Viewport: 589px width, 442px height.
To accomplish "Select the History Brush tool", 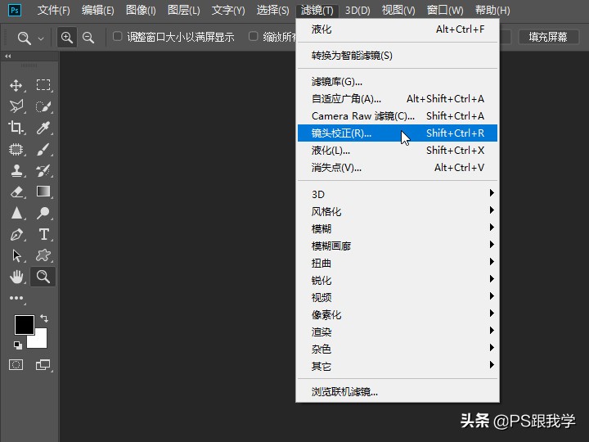I will (43, 170).
